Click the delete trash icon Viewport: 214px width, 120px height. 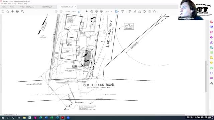point(149,12)
